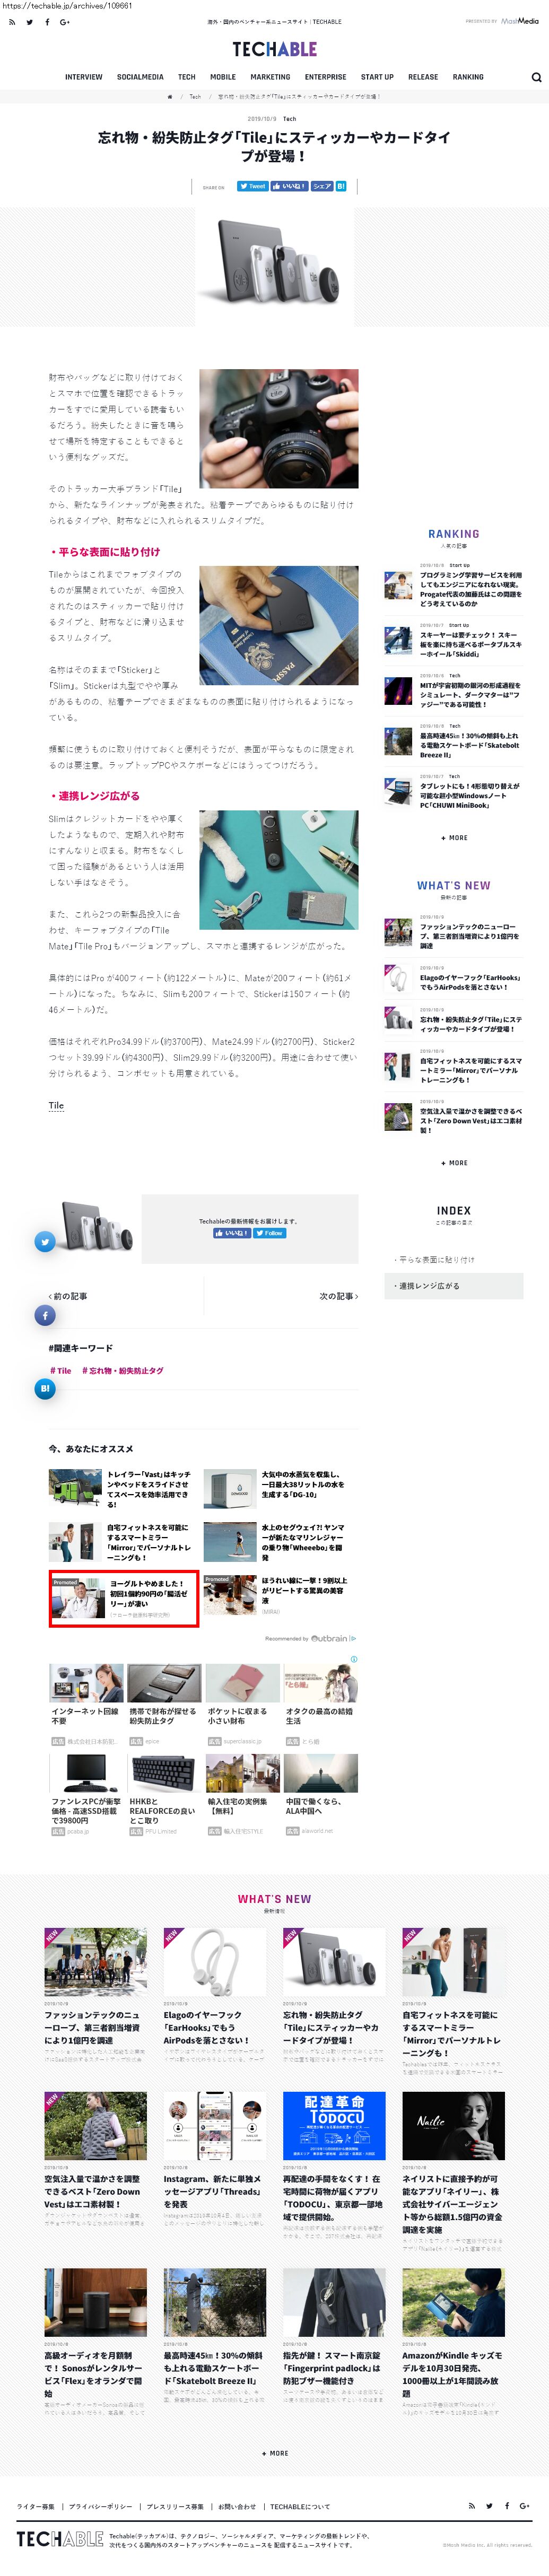The width and height of the screenshot is (549, 2576).
Task: Click the # Tile keyword tag
Action: pos(61,1371)
